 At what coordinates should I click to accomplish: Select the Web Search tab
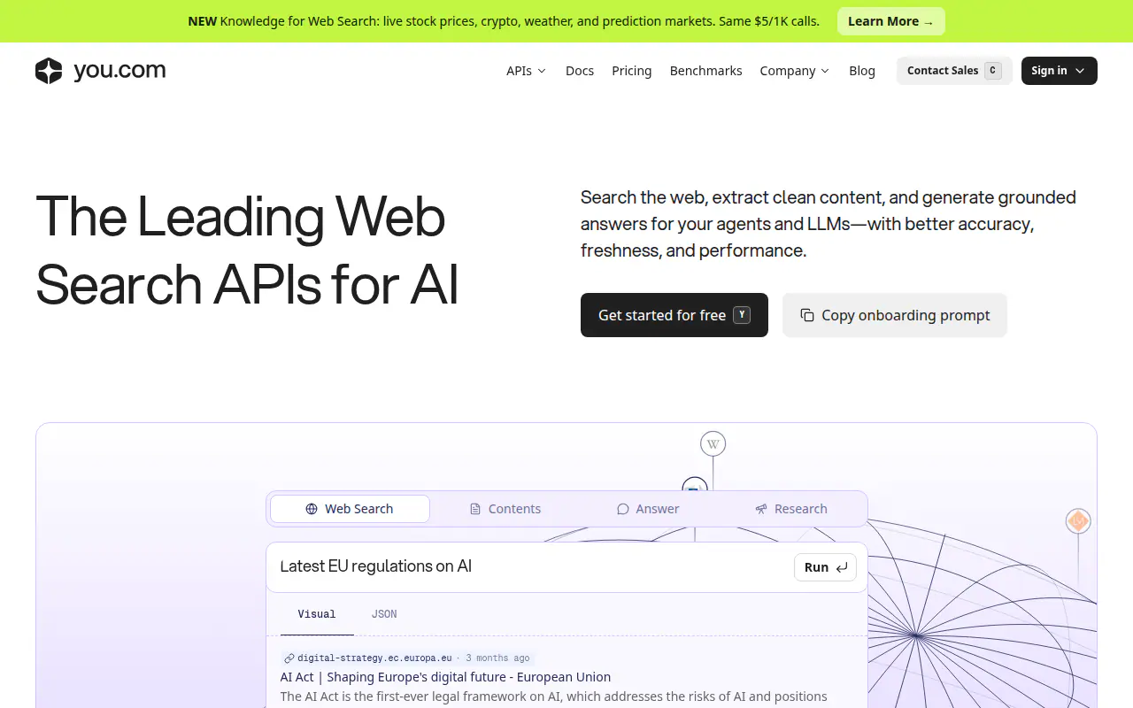350,509
